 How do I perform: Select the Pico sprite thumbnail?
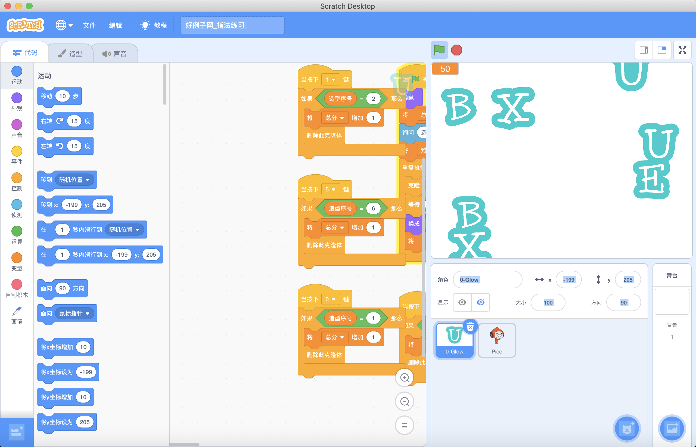pos(497,340)
